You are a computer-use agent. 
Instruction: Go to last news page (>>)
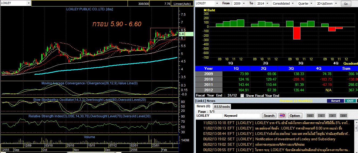343,115
